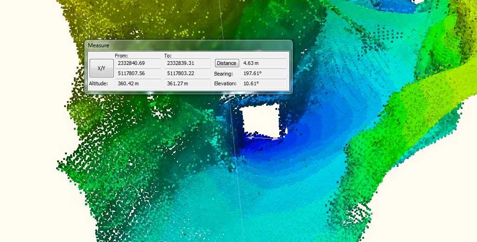Select From X field 2332840.69

coord(138,63)
